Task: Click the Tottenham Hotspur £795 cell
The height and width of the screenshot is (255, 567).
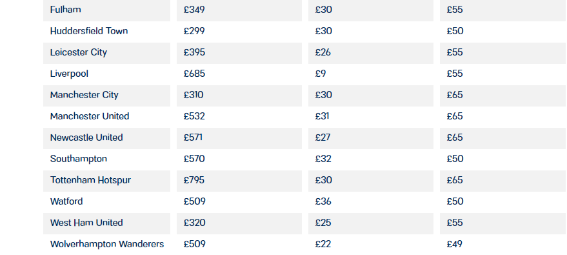Action: (239, 181)
